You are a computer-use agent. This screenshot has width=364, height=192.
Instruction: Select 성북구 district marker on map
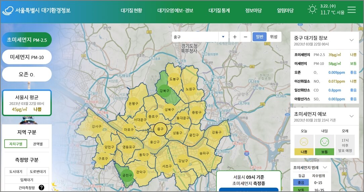(x=169, y=109)
